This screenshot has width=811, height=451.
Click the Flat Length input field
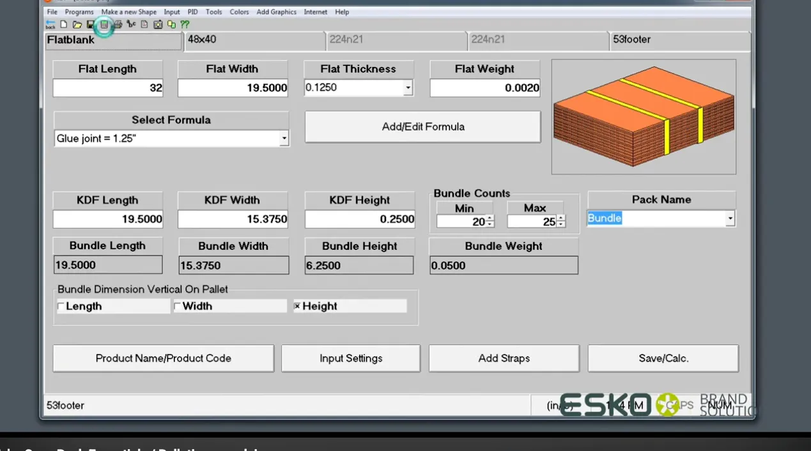pos(107,88)
